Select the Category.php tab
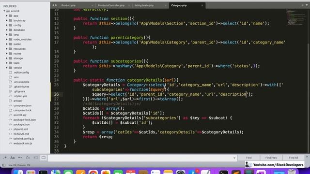 179,5
